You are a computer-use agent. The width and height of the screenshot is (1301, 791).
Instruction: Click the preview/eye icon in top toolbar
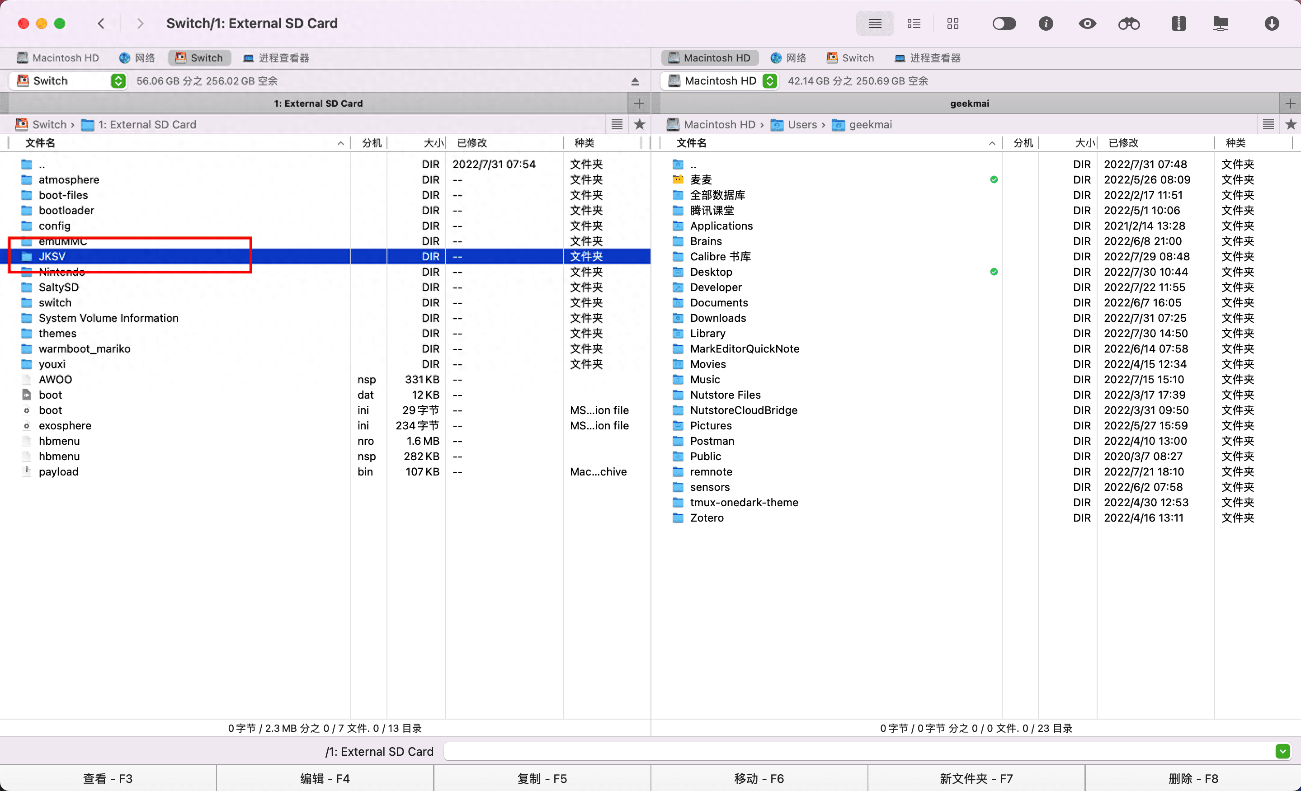(x=1087, y=23)
